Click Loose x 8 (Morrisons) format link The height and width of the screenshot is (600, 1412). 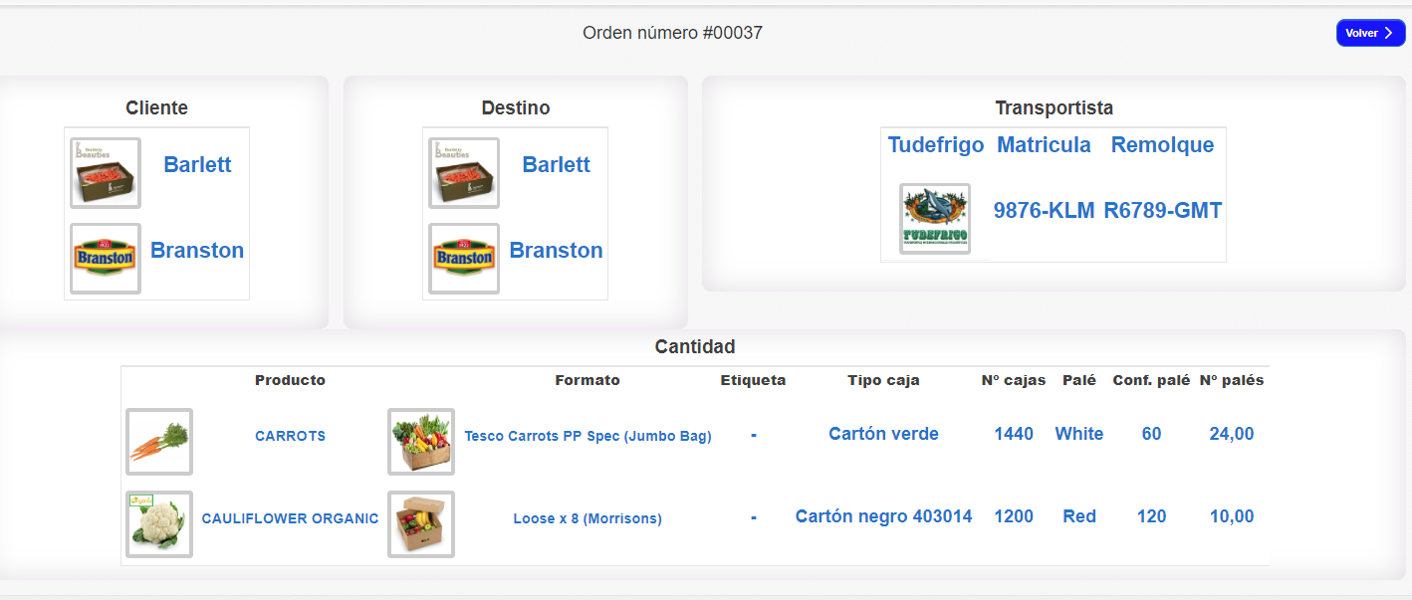point(588,518)
